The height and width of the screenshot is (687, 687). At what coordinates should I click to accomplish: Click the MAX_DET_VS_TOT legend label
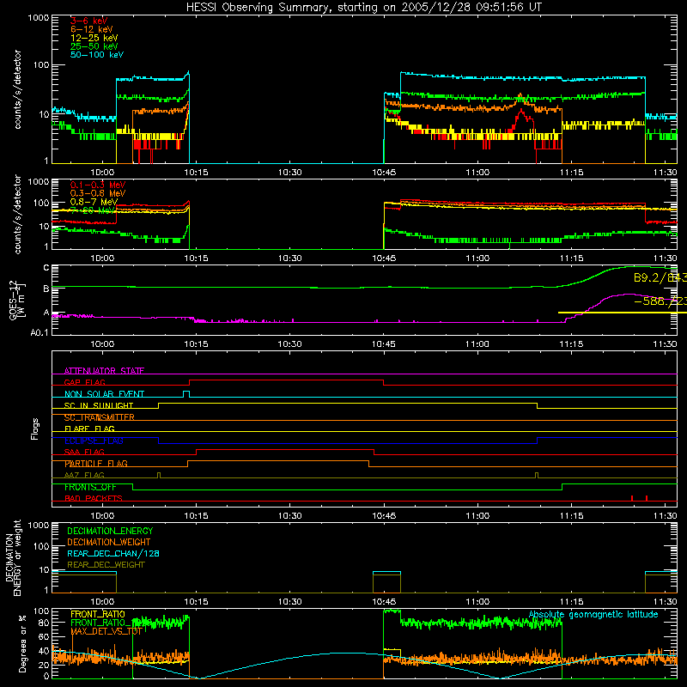click(106, 631)
